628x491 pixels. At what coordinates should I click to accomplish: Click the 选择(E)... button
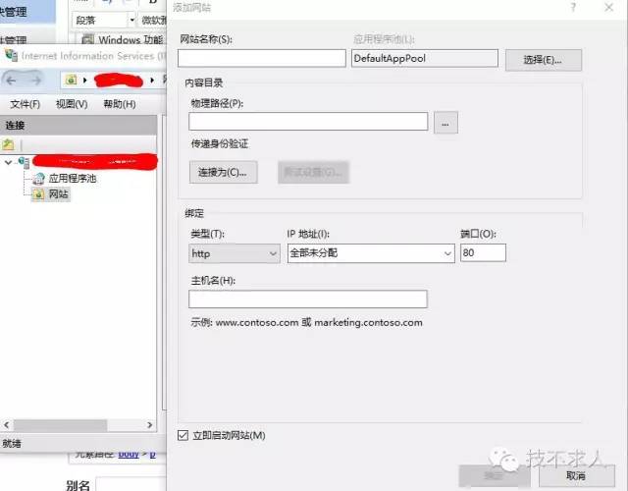pos(543,60)
